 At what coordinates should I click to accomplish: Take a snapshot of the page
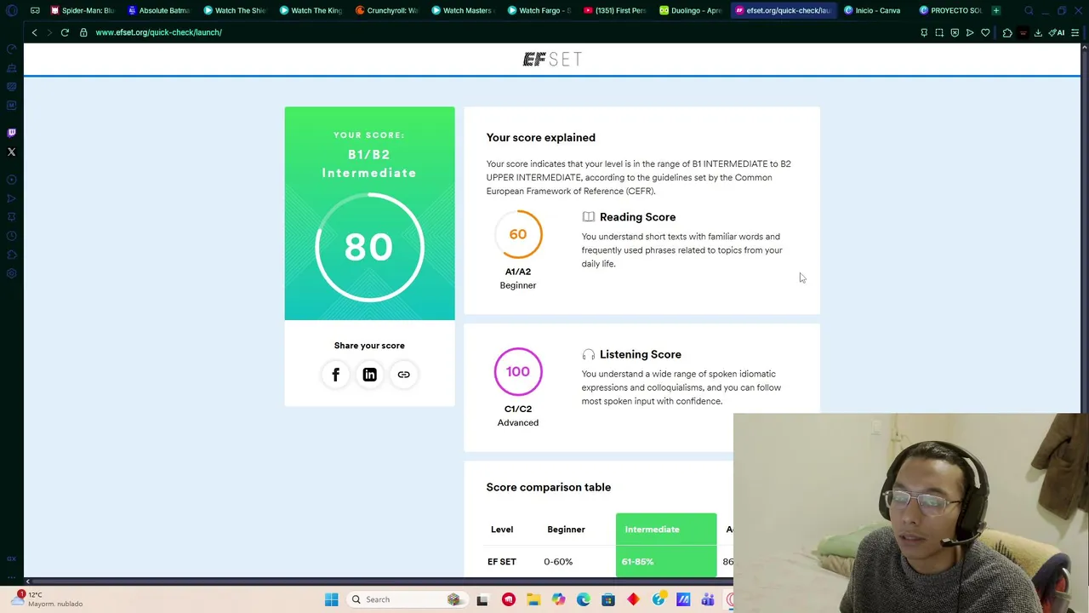click(939, 32)
